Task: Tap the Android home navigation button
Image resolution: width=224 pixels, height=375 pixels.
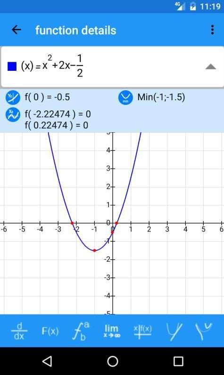Action: (113, 361)
